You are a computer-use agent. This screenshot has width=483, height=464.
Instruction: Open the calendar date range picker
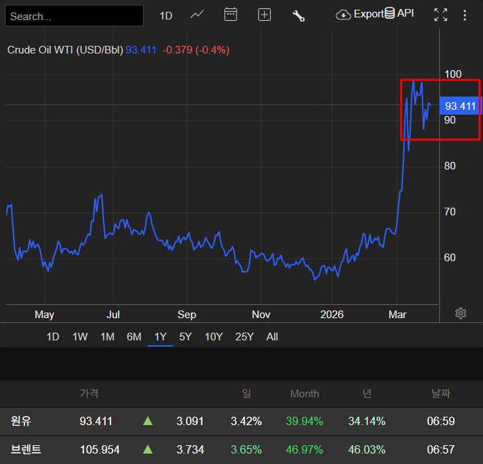(x=230, y=15)
